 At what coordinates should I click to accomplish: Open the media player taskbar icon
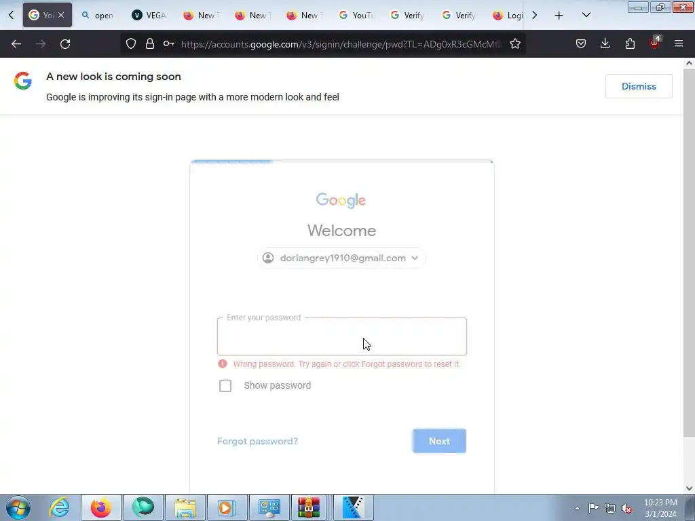pyautogui.click(x=227, y=507)
